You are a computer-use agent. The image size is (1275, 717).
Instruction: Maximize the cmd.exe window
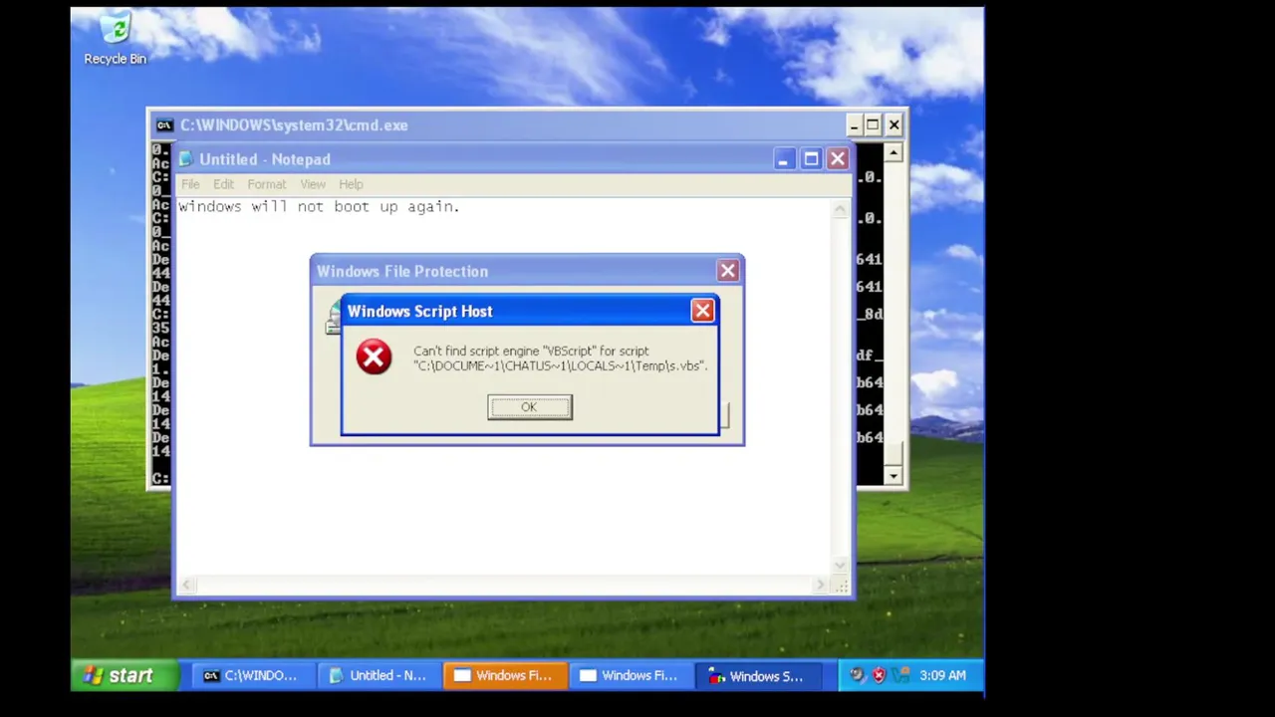point(873,124)
